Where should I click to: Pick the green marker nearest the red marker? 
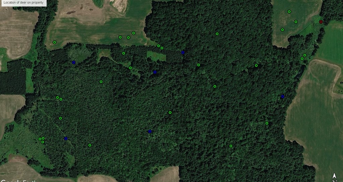pyautogui.click(x=296, y=22)
